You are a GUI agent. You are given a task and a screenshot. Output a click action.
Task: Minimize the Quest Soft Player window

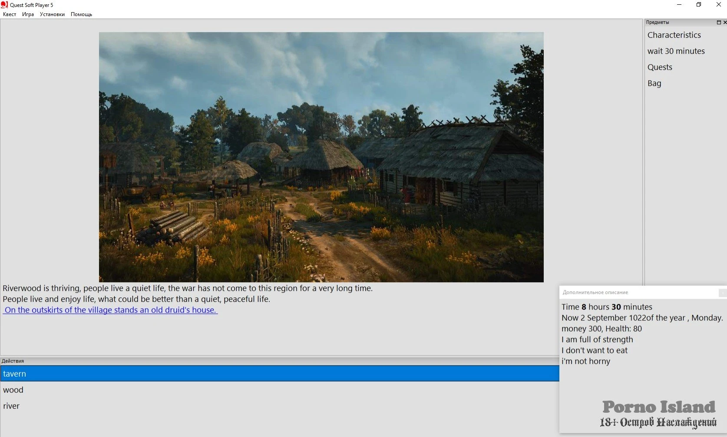[x=679, y=5]
